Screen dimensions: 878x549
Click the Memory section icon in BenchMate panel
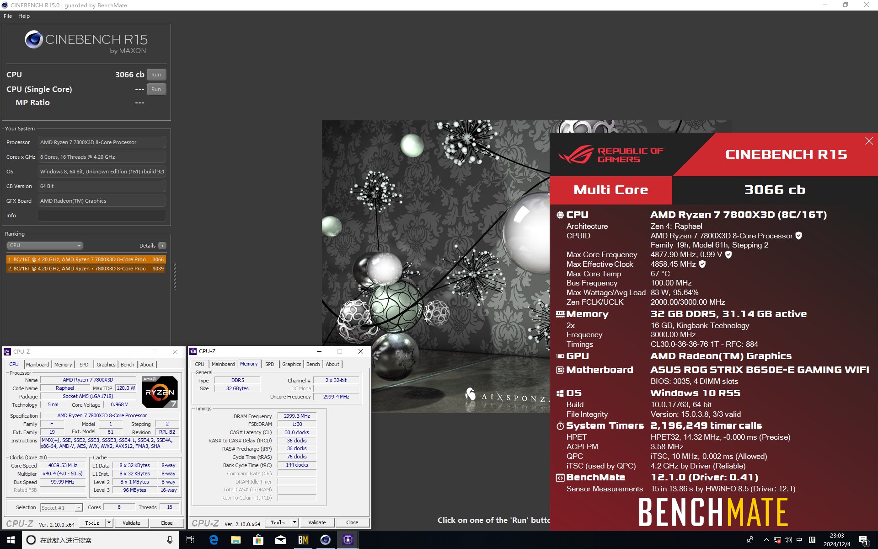point(560,314)
